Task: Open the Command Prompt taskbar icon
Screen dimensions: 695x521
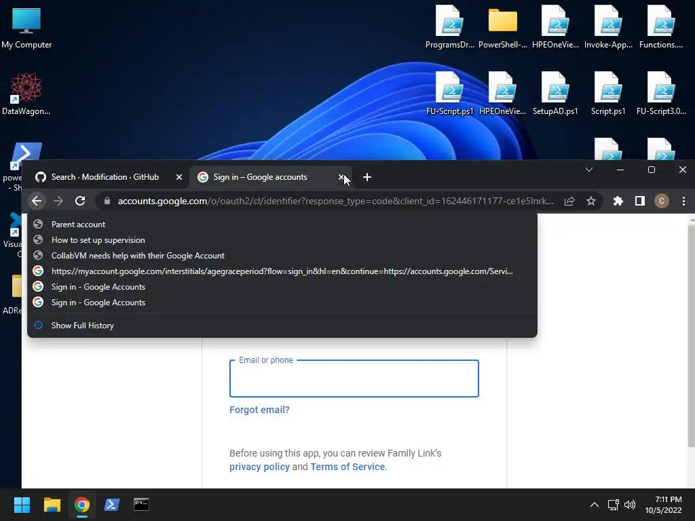Action: pyautogui.click(x=141, y=505)
